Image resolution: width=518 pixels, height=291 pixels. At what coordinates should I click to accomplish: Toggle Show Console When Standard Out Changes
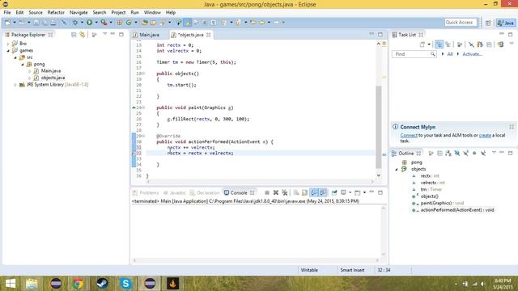tap(314, 192)
